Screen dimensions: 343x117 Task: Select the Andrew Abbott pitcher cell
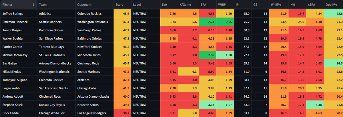point(18,97)
